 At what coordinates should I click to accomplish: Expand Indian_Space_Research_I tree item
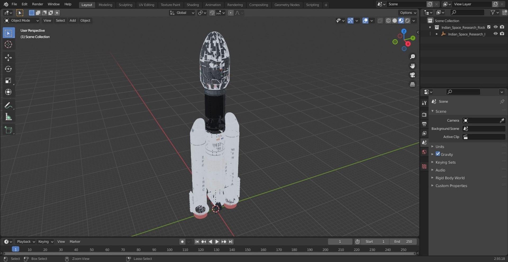[x=437, y=34]
